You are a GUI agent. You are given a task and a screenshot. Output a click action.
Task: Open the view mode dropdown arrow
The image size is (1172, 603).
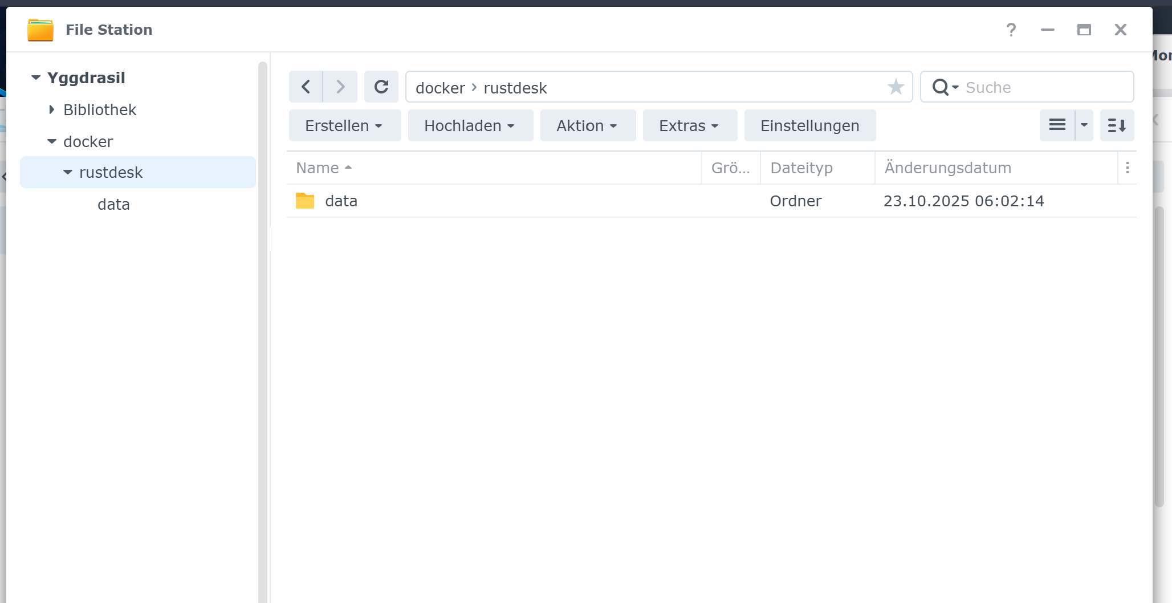click(1084, 125)
